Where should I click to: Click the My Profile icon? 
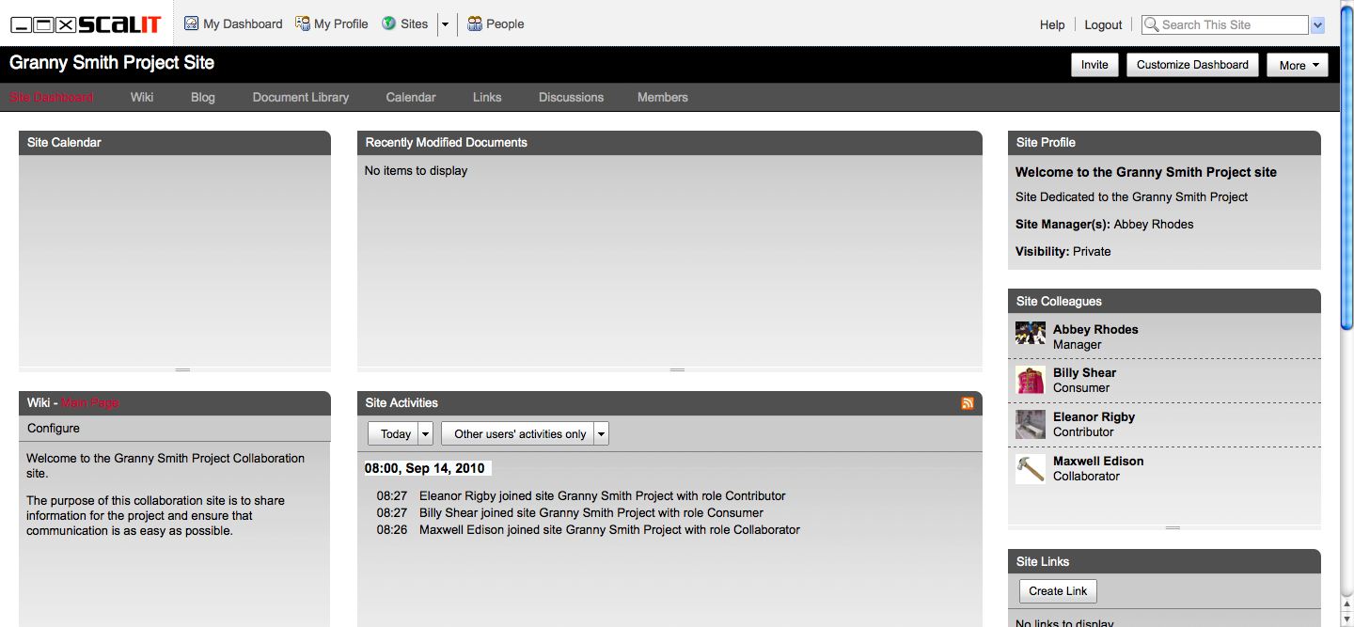click(303, 24)
